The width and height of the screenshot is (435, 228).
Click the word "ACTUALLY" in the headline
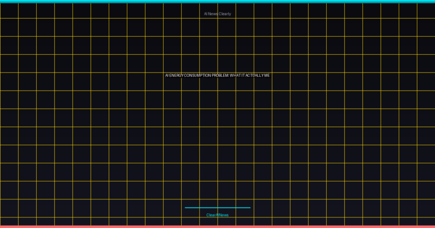(x=254, y=75)
